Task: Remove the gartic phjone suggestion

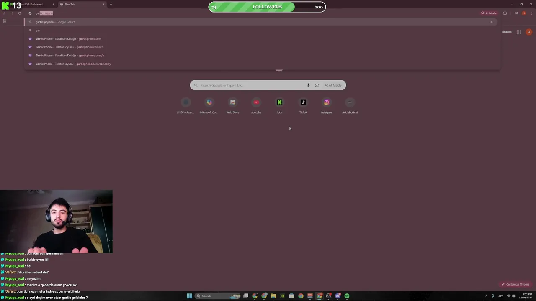Action: tap(492, 22)
